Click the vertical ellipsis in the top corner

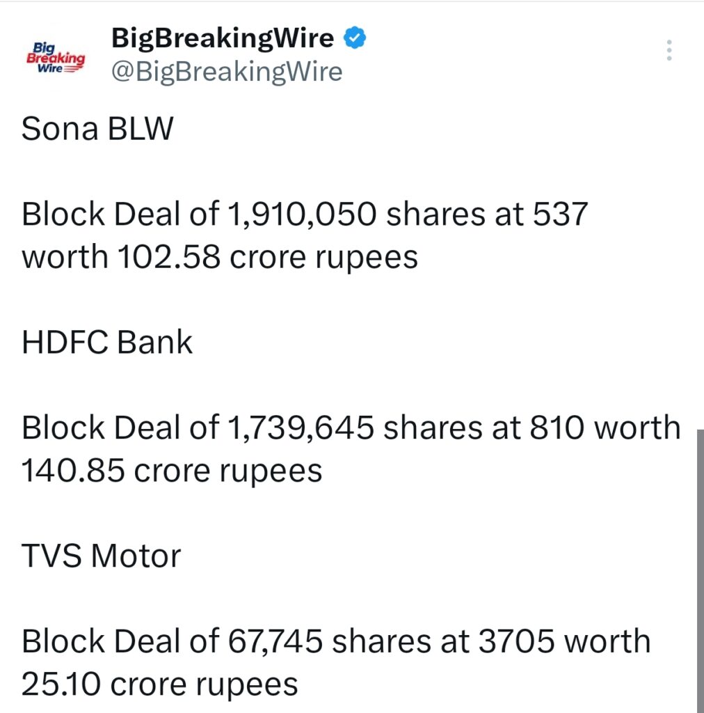click(x=669, y=50)
